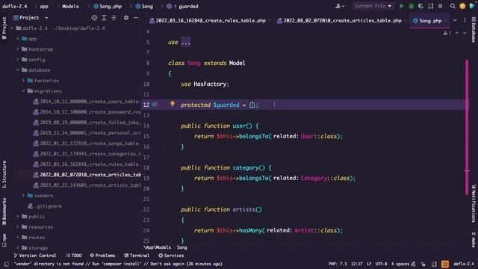
Task: Collapse the database folder
Action: tap(18, 69)
